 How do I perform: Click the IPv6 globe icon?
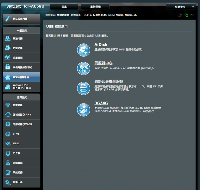(8, 134)
